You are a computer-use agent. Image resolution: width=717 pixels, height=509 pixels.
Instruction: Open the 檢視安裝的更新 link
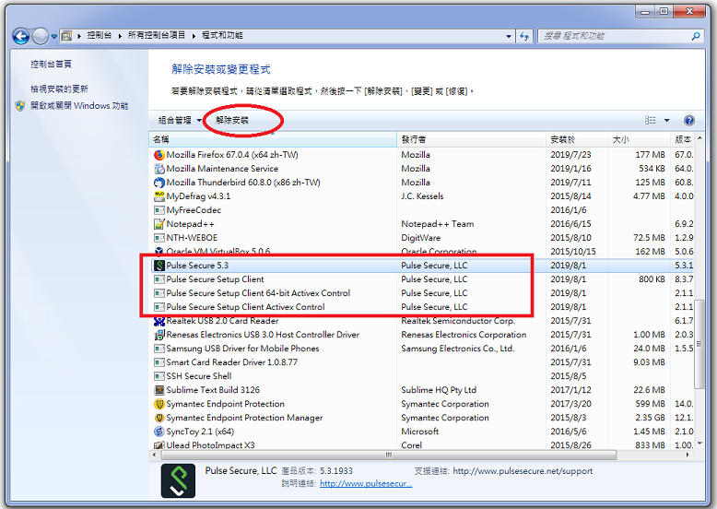click(59, 89)
